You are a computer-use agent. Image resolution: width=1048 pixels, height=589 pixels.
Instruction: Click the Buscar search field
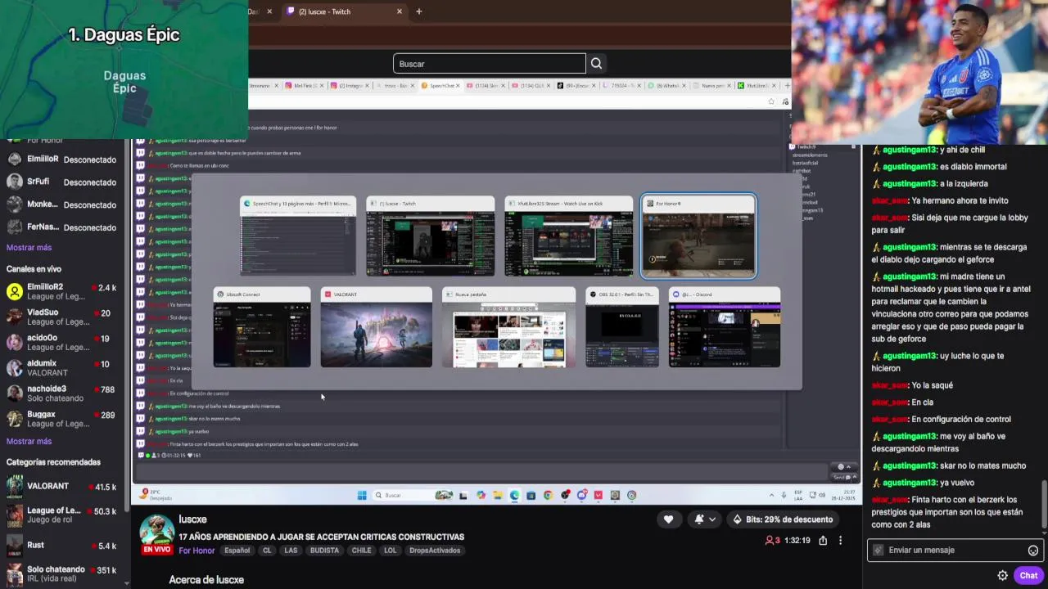coord(490,64)
